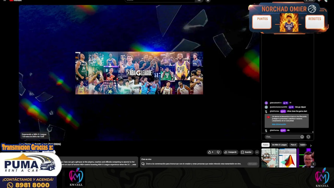This screenshot has width=334, height=188.
Task: Click the left KM CELL logo
Action: (x=76, y=177)
